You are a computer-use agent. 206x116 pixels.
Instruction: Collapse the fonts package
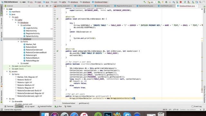tap(18, 42)
